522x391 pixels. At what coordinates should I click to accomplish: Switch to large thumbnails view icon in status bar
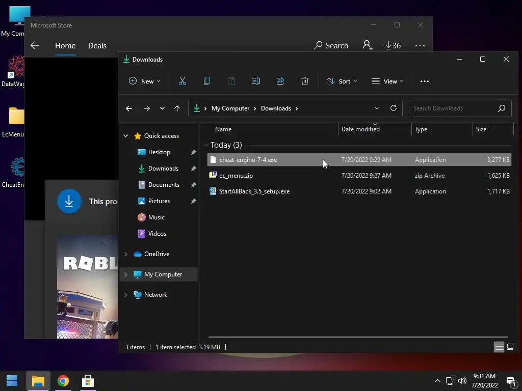pyautogui.click(x=510, y=347)
